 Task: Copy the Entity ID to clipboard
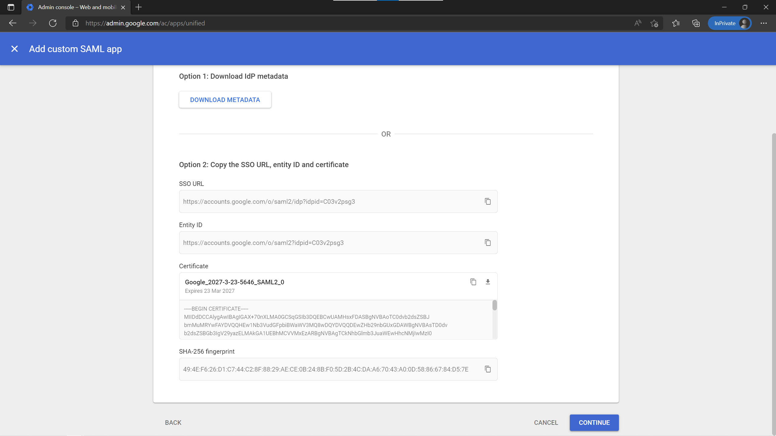488,243
